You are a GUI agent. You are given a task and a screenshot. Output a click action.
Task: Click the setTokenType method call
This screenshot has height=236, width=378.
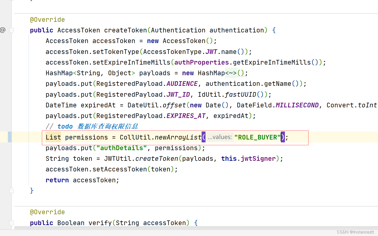(116, 52)
